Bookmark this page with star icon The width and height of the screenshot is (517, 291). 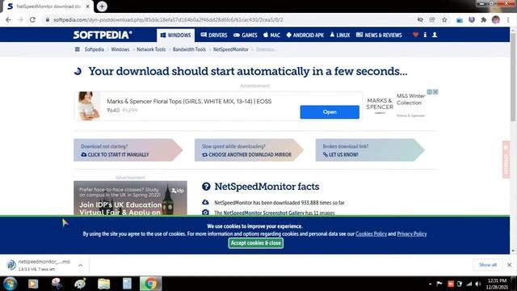[444, 19]
